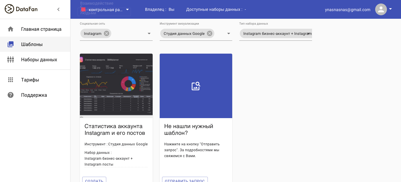401x182 pixels.
Task: Expand the Социальная сеть dropdown arrow
Action: click(x=149, y=34)
